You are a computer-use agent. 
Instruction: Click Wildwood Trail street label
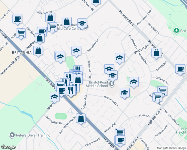tap(89, 70)
